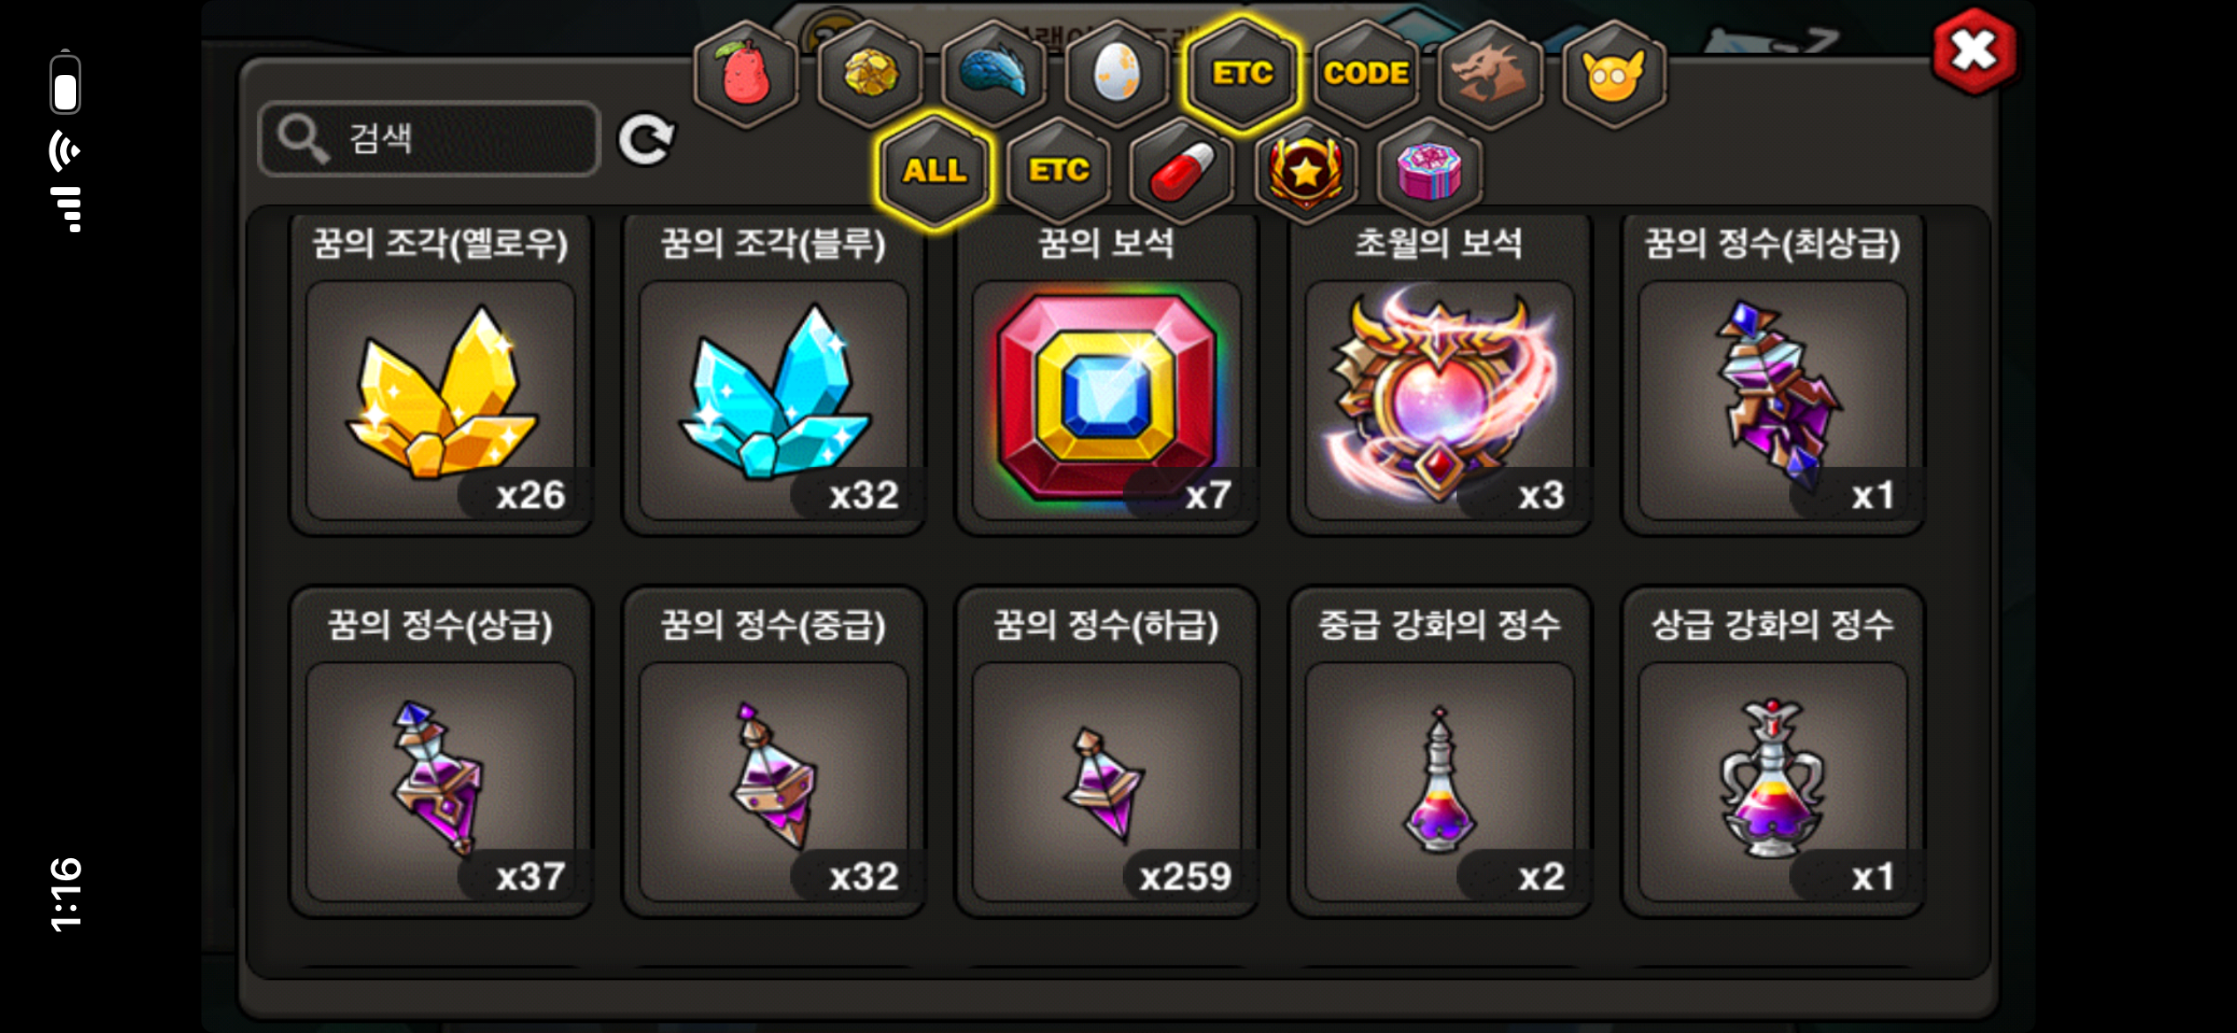Focus the 검색 search field
The height and width of the screenshot is (1033, 2237).
[429, 139]
